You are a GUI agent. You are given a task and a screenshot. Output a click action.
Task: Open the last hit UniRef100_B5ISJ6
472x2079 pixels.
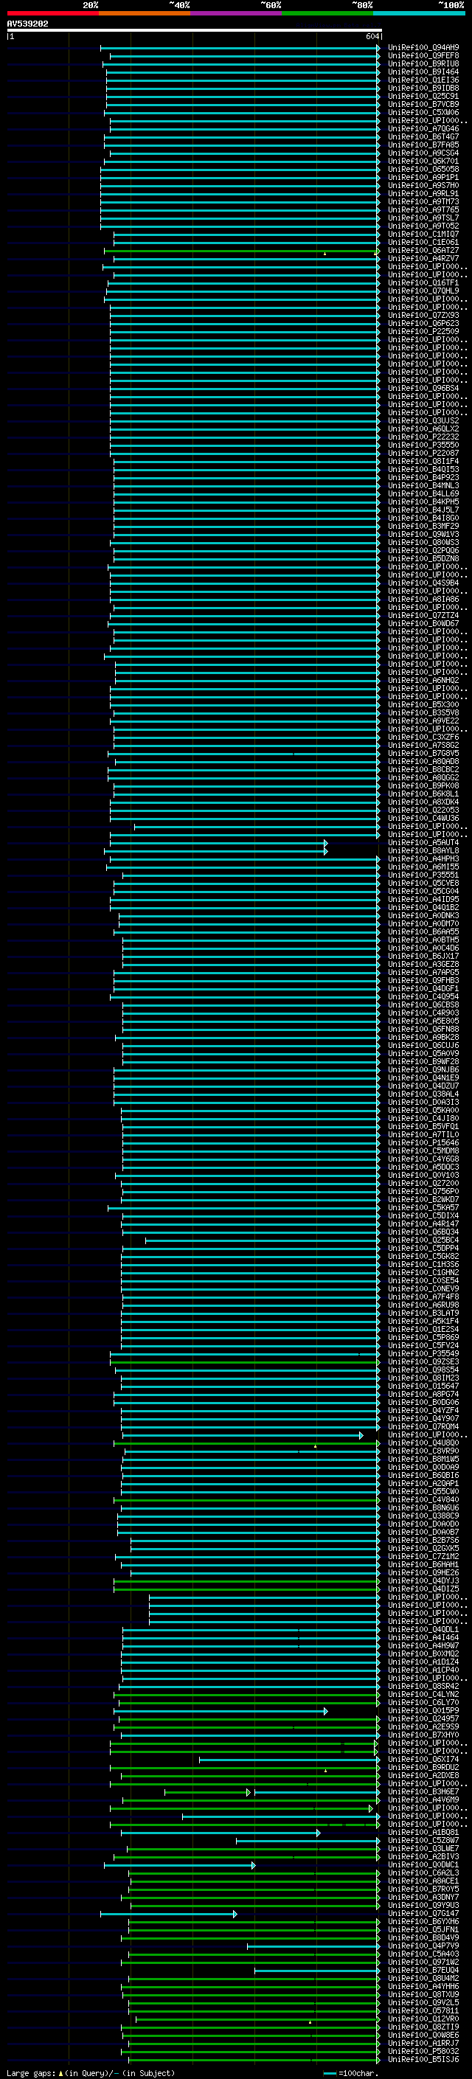pyautogui.click(x=423, y=2060)
